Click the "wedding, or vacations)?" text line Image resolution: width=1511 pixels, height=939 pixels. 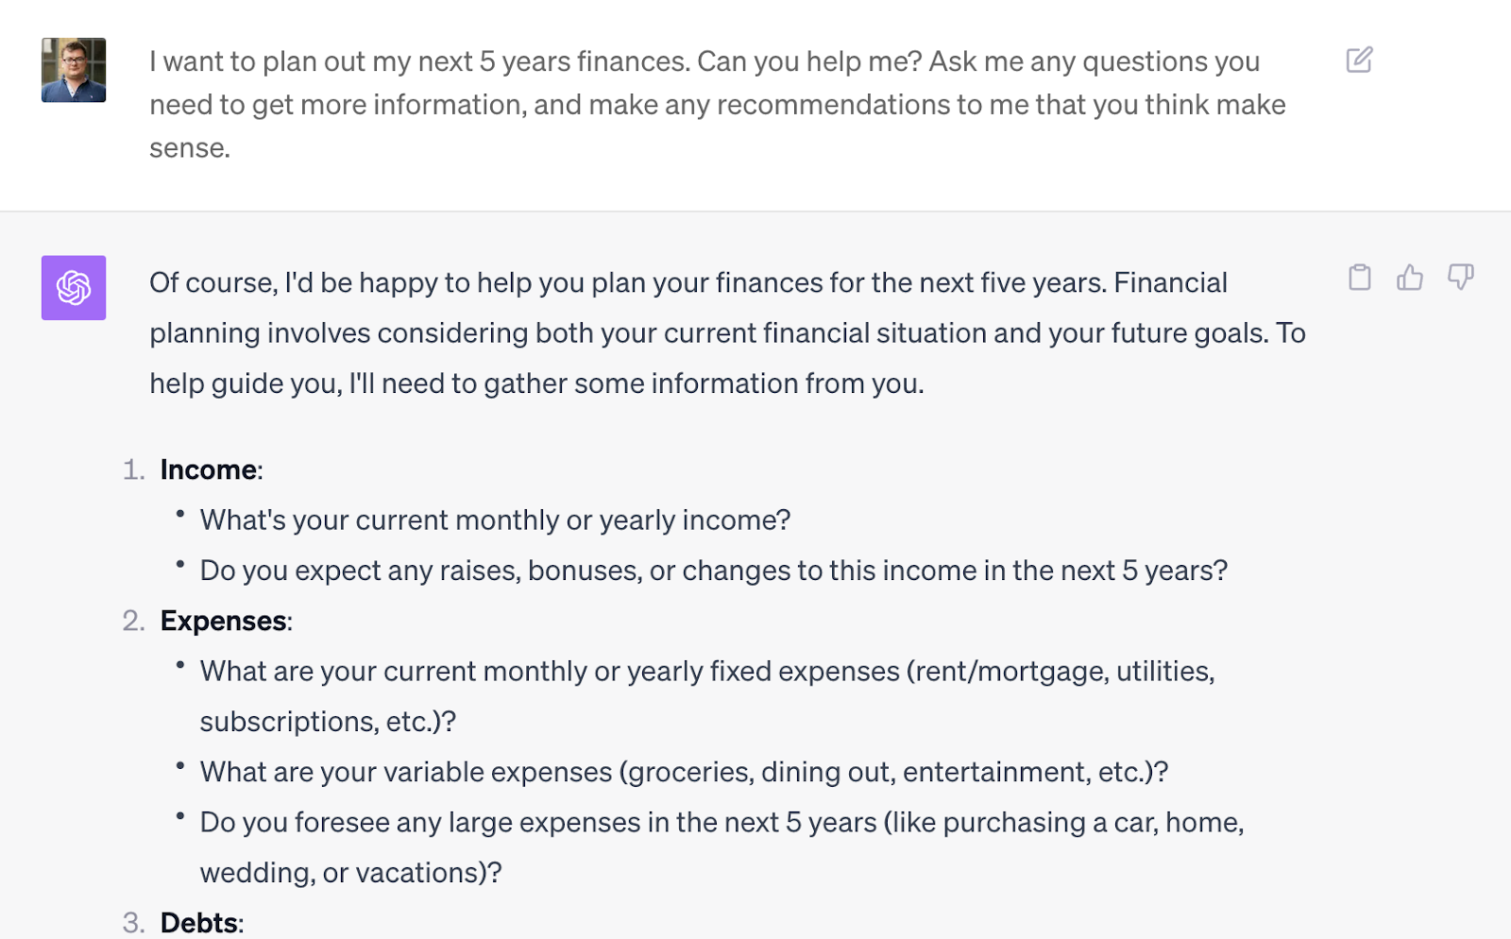pos(350,872)
